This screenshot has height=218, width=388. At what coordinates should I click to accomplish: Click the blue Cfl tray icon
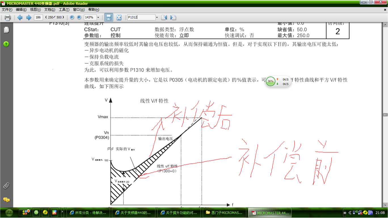pos(370,213)
